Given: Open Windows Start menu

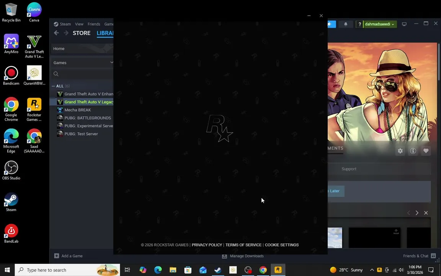Looking at the screenshot, I should [7, 270].
